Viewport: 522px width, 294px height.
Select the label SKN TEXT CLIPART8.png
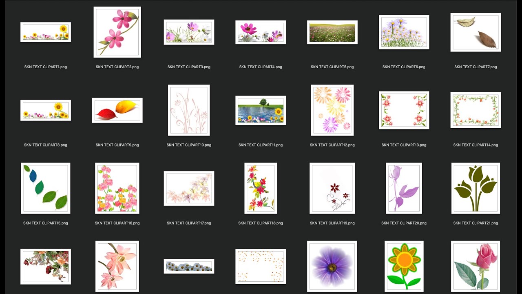pyautogui.click(x=46, y=145)
